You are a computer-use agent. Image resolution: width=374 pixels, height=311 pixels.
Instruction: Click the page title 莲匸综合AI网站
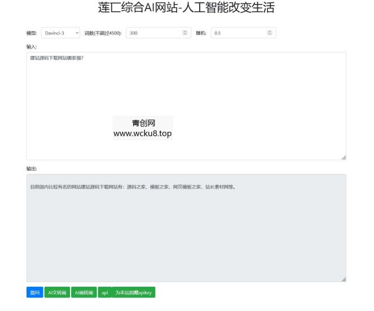tap(186, 7)
